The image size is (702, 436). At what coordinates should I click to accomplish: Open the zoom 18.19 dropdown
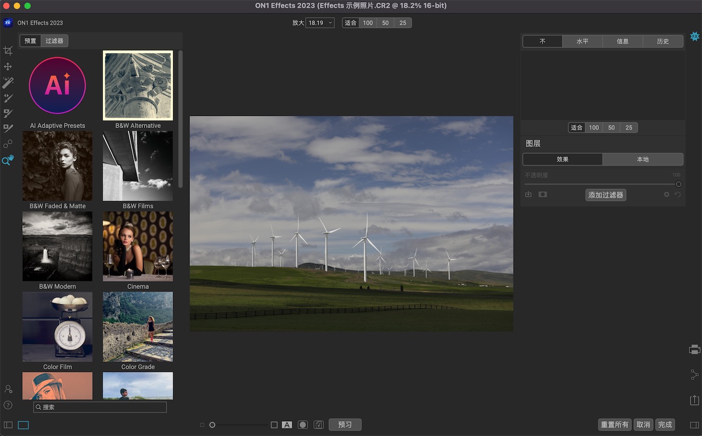pyautogui.click(x=320, y=23)
